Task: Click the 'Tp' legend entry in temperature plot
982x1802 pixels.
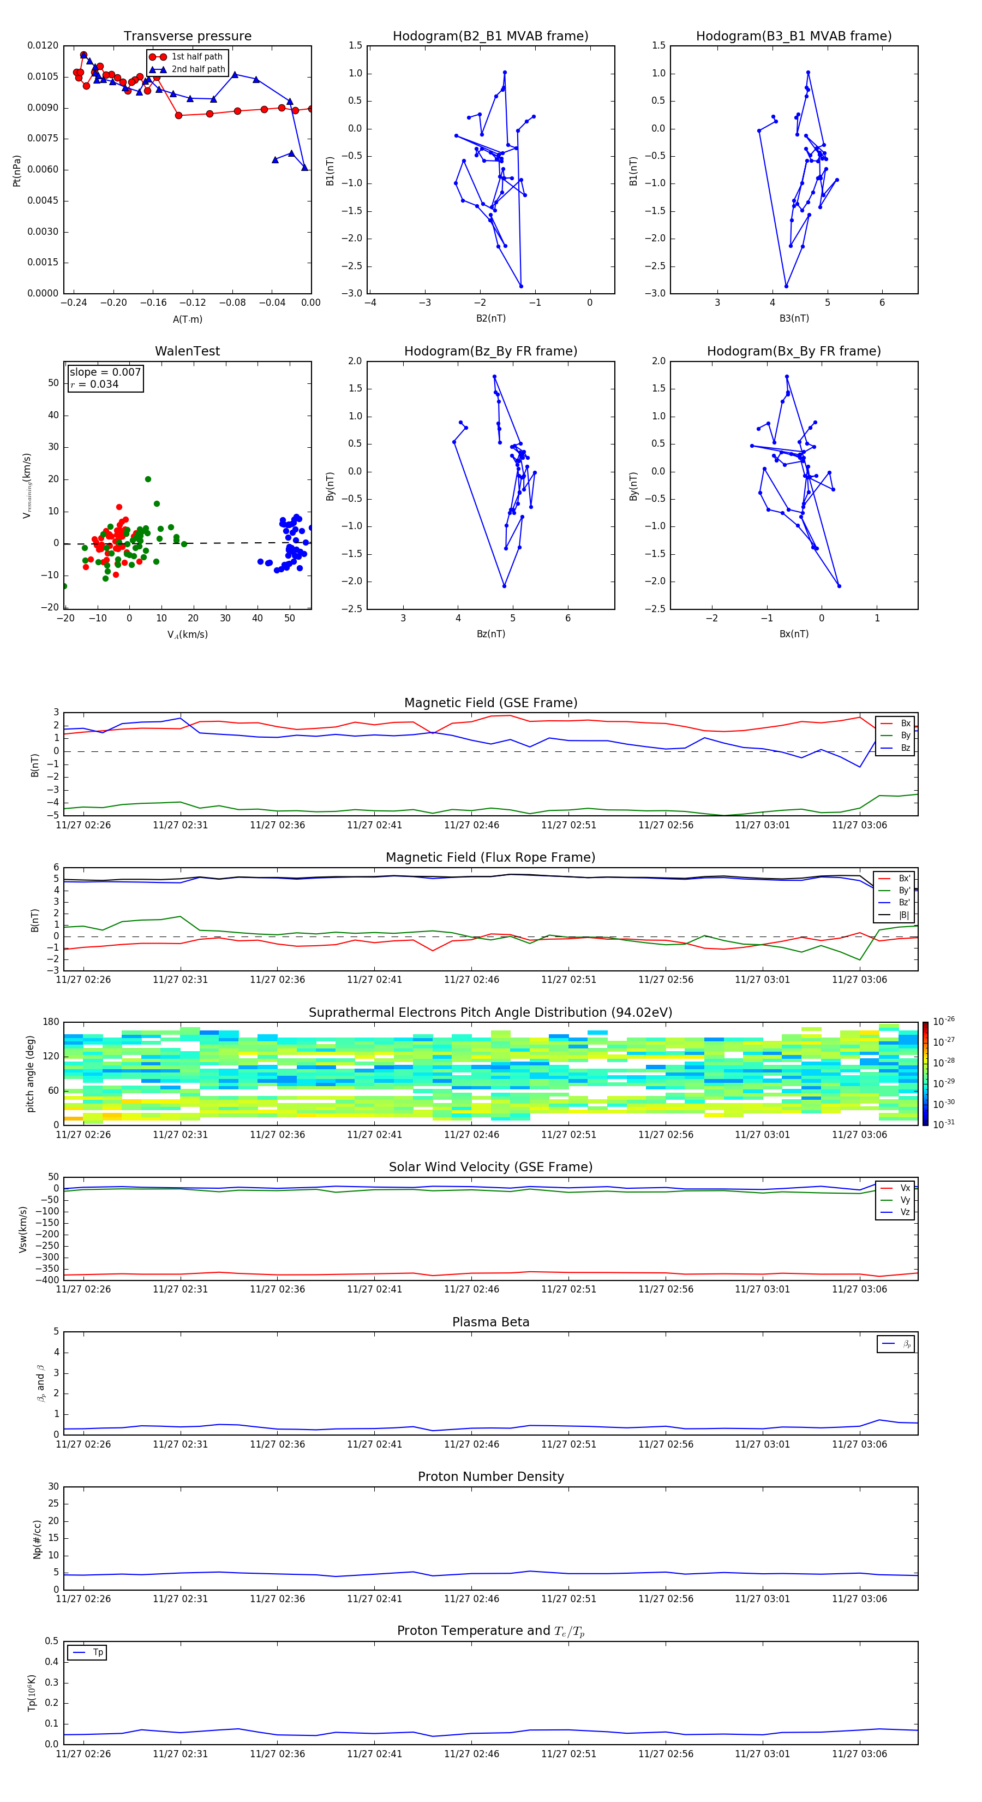Action: (x=87, y=1652)
